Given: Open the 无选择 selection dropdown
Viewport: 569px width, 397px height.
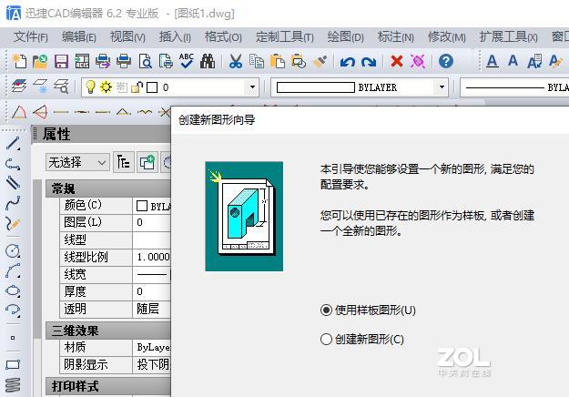Looking at the screenshot, I should (77, 162).
